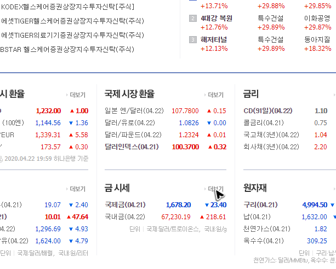Open the 동아지질 stock link
The image size is (336, 269).
pyautogui.click(x=317, y=40)
